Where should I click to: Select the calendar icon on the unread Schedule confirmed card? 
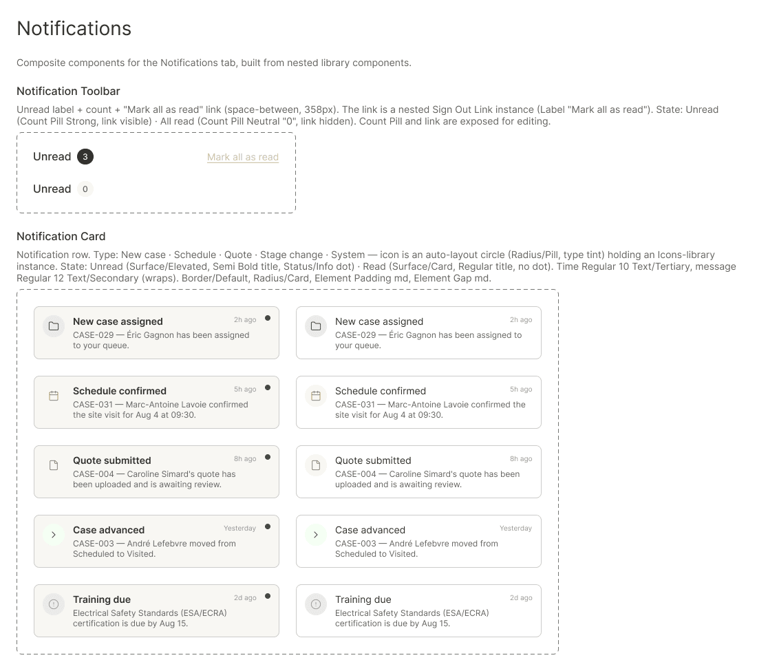[x=54, y=396]
